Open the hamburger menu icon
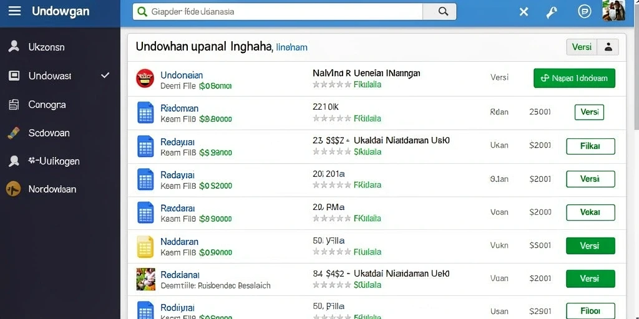Viewport: 639px width, 319px height. 14,11
